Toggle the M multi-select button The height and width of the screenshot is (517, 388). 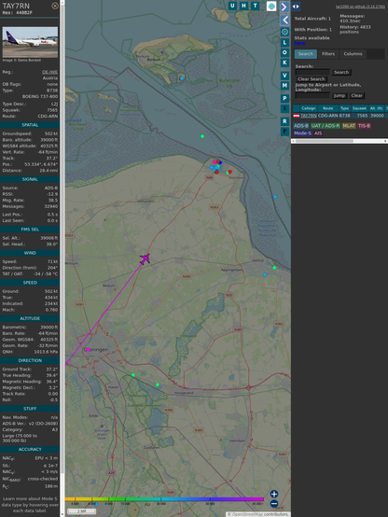coord(284,86)
